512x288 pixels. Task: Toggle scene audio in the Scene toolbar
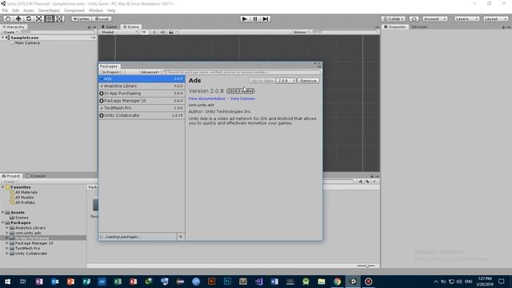[x=162, y=32]
